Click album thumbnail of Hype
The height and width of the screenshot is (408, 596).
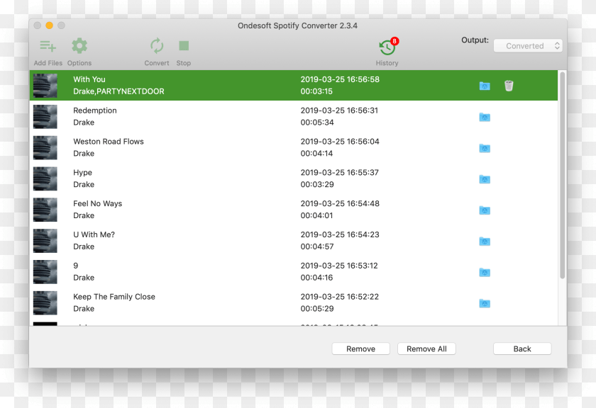tap(45, 179)
